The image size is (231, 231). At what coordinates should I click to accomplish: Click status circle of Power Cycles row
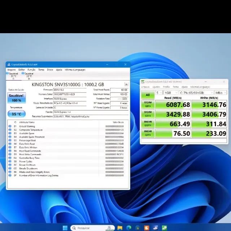(10, 161)
